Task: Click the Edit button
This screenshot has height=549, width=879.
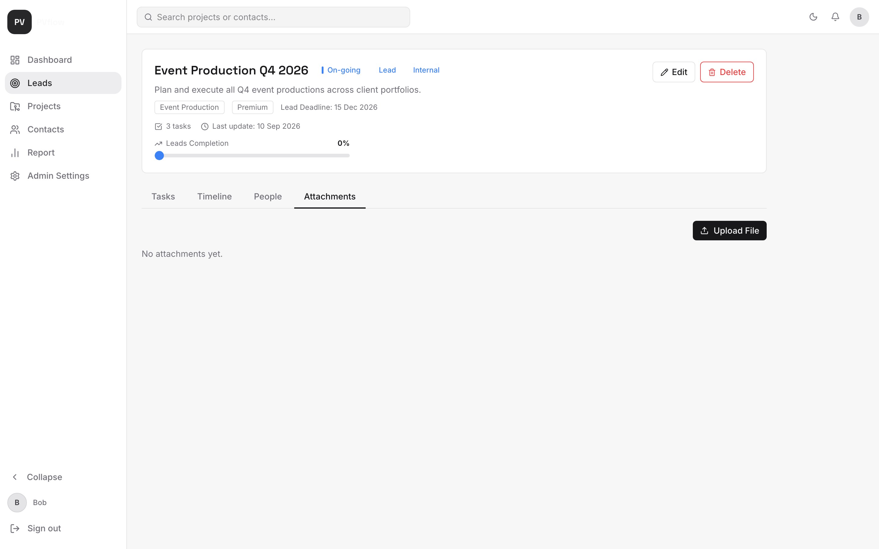Action: [674, 72]
